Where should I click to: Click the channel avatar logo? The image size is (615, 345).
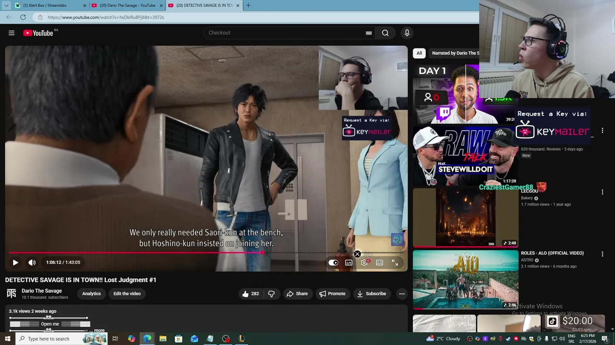pyautogui.click(x=12, y=293)
